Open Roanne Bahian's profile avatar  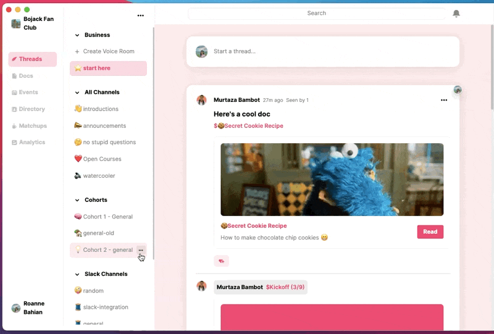16,308
